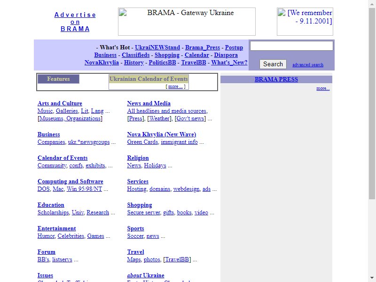The height and width of the screenshot is (282, 376).
Task: Open the Weather link
Action: [160, 118]
